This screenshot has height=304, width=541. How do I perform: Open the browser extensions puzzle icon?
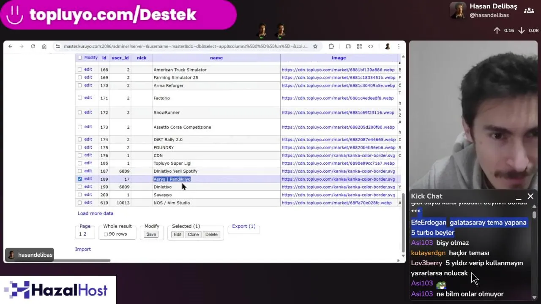click(x=331, y=46)
